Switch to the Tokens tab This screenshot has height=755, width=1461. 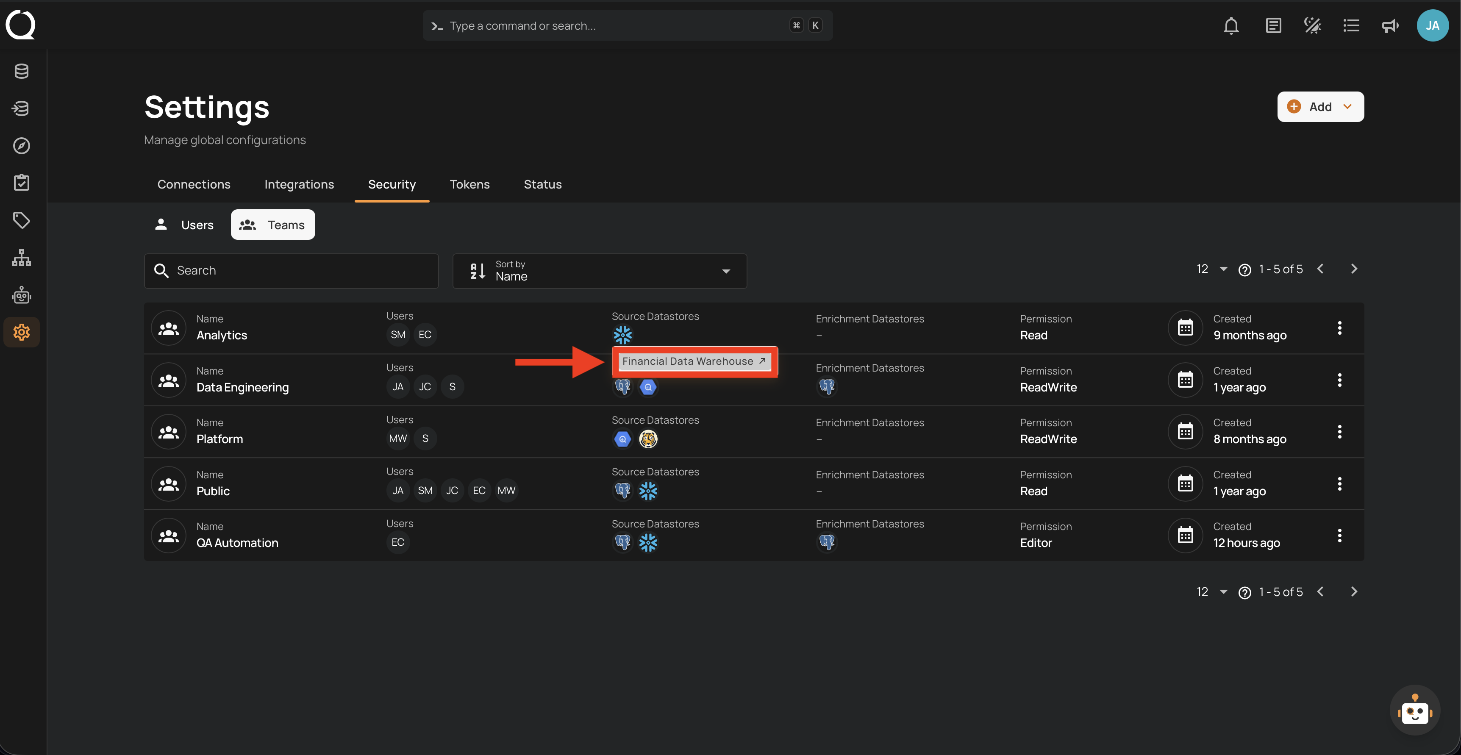coord(469,184)
